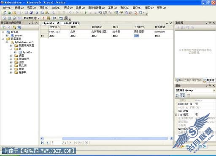Click the Add Table icon in query toolbar
Screen dimensions: 216x156
[x=61, y=18]
